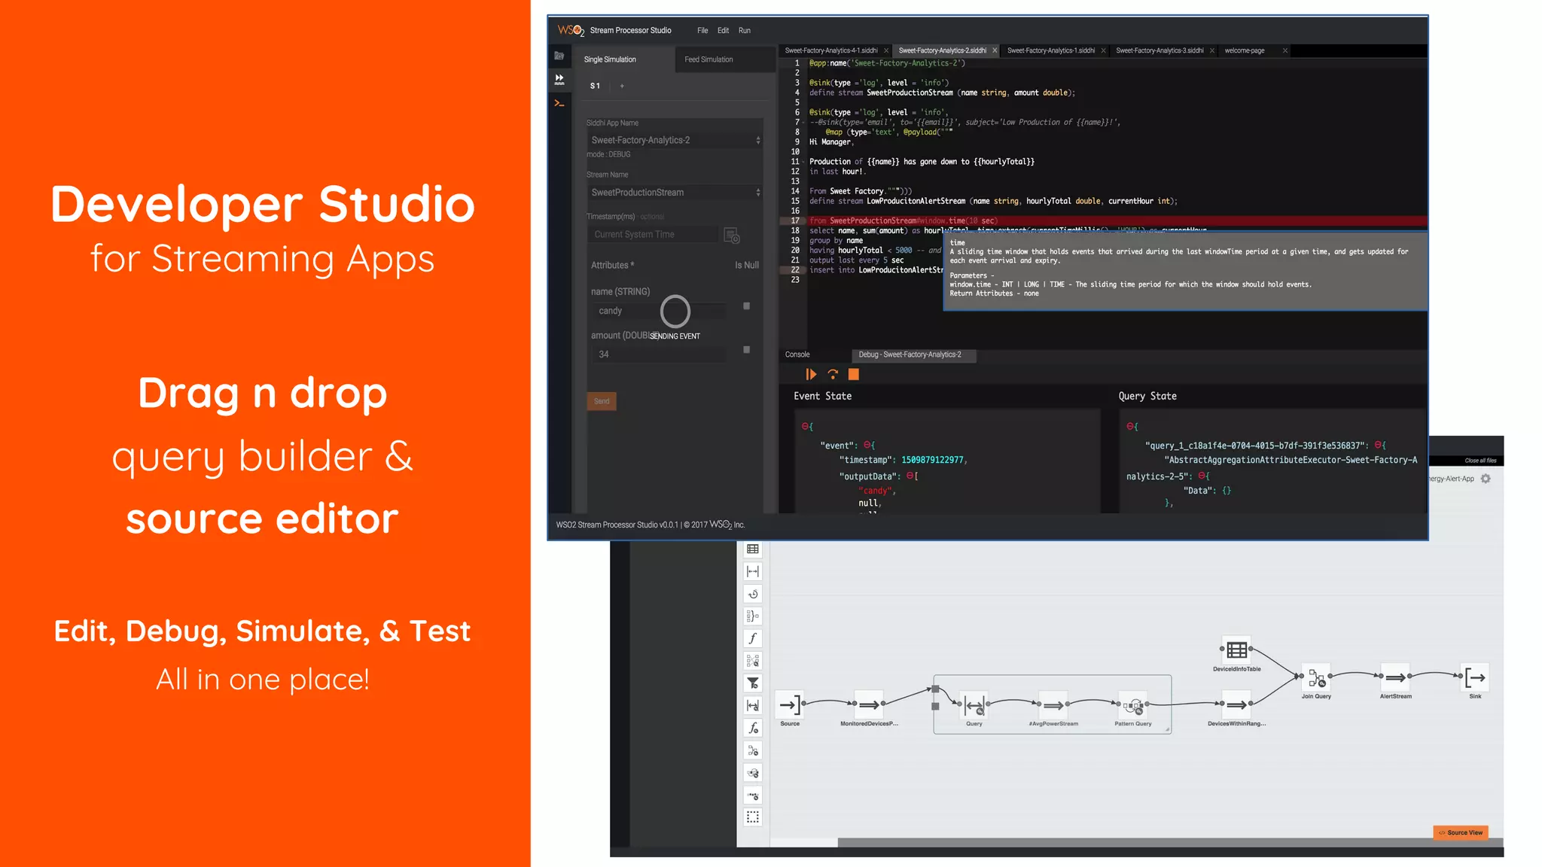This screenshot has width=1542, height=867.
Task: Click the Source node on the canvas
Action: (790, 705)
